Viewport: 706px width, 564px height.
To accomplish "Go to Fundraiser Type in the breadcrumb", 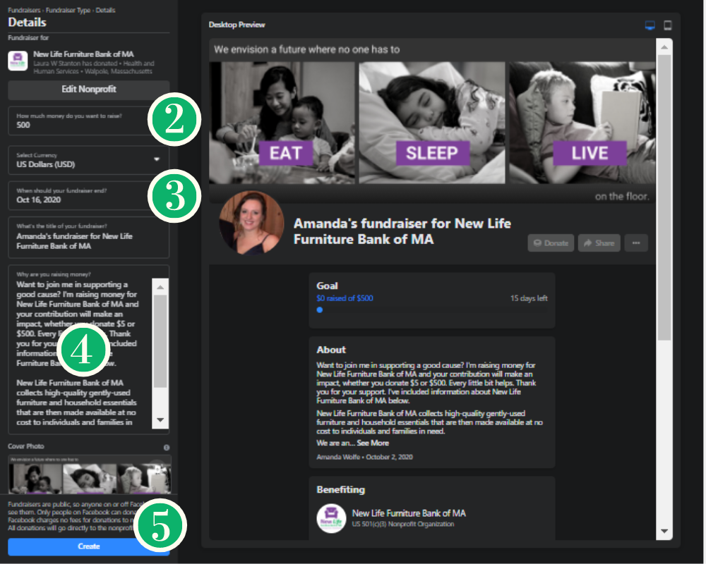I will click(68, 11).
